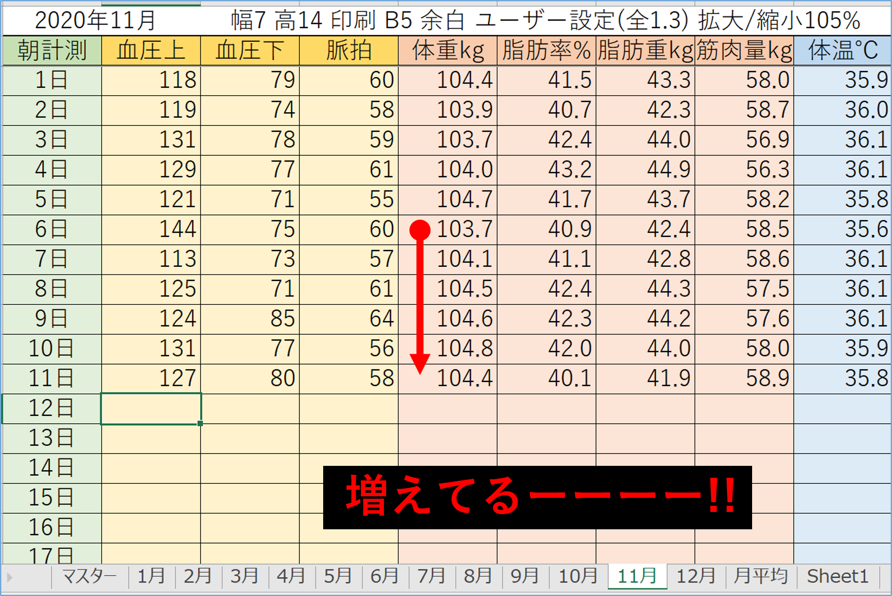Screen dimensions: 892x596
Task: Select lower pressure 79 on 1日
Action: [250, 80]
